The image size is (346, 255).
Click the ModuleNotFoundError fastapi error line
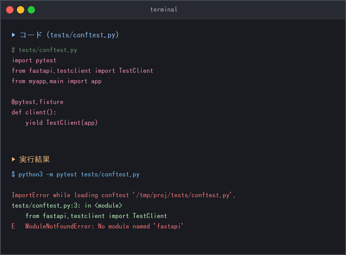tap(104, 226)
